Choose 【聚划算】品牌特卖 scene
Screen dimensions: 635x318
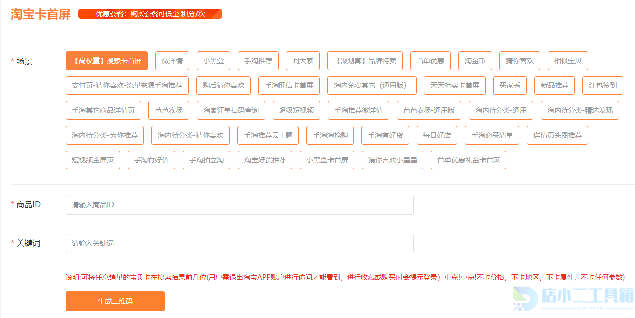365,61
